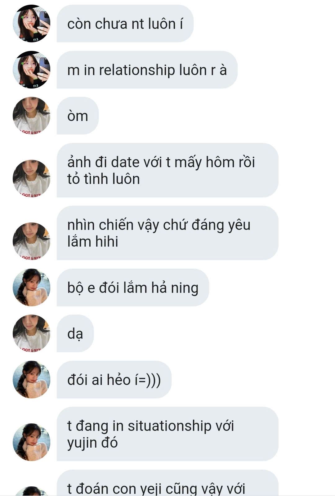Tap the short 'dạ' reply bubble

tap(75, 333)
